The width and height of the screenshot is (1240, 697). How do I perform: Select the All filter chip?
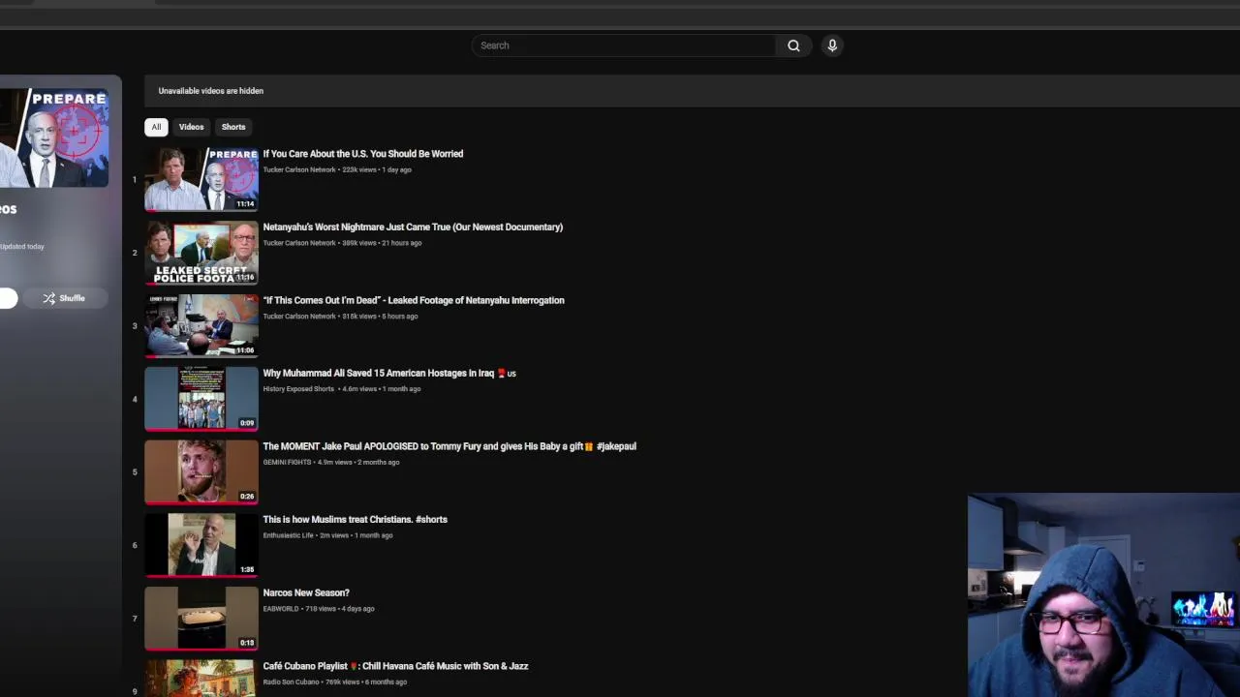coord(156,127)
